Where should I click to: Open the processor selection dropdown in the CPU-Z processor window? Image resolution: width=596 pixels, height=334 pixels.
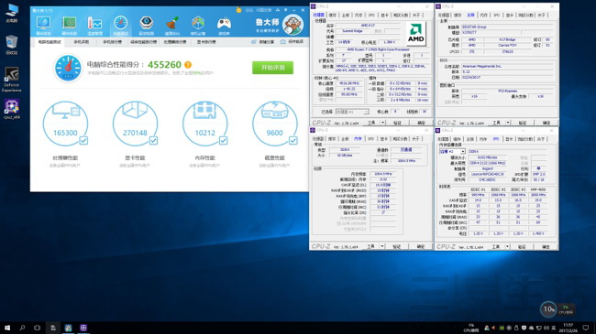click(x=352, y=112)
